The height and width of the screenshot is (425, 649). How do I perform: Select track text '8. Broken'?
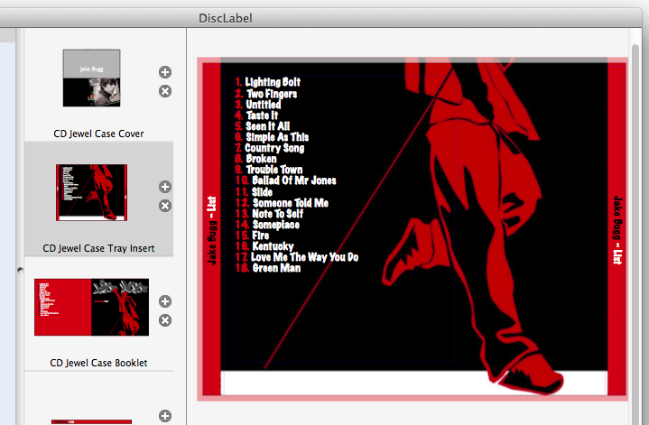pos(255,159)
